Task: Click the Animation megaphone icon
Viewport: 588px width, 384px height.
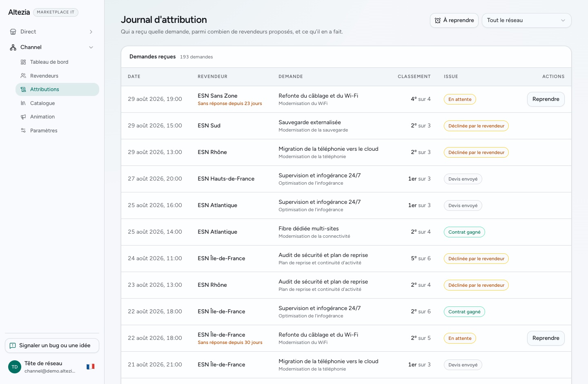Action: click(x=23, y=117)
